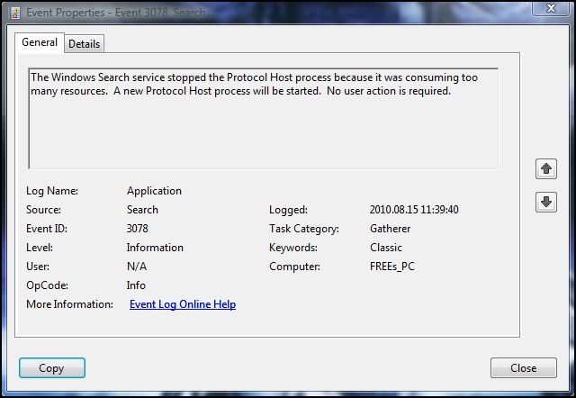Click the up arrow for previous event
The width and height of the screenshot is (576, 398).
pos(546,168)
